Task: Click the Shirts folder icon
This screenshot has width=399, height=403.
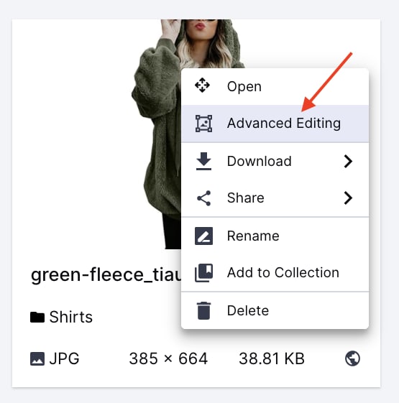Action: coord(37,318)
